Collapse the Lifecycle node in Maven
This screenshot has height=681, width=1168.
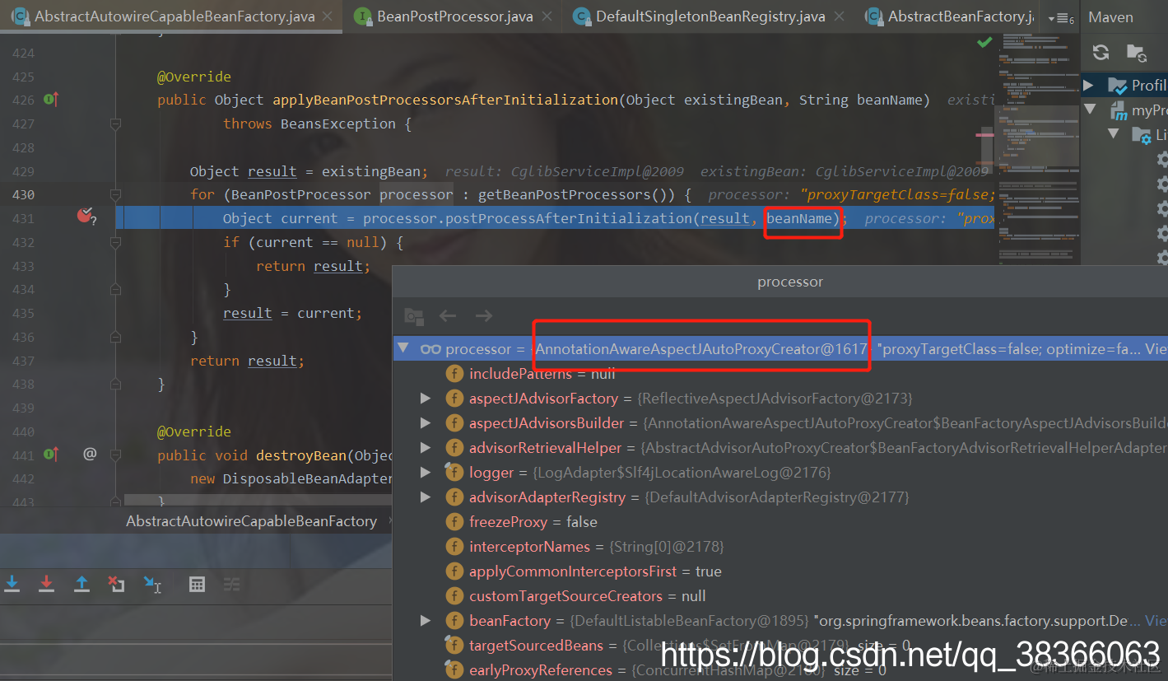tap(1114, 134)
